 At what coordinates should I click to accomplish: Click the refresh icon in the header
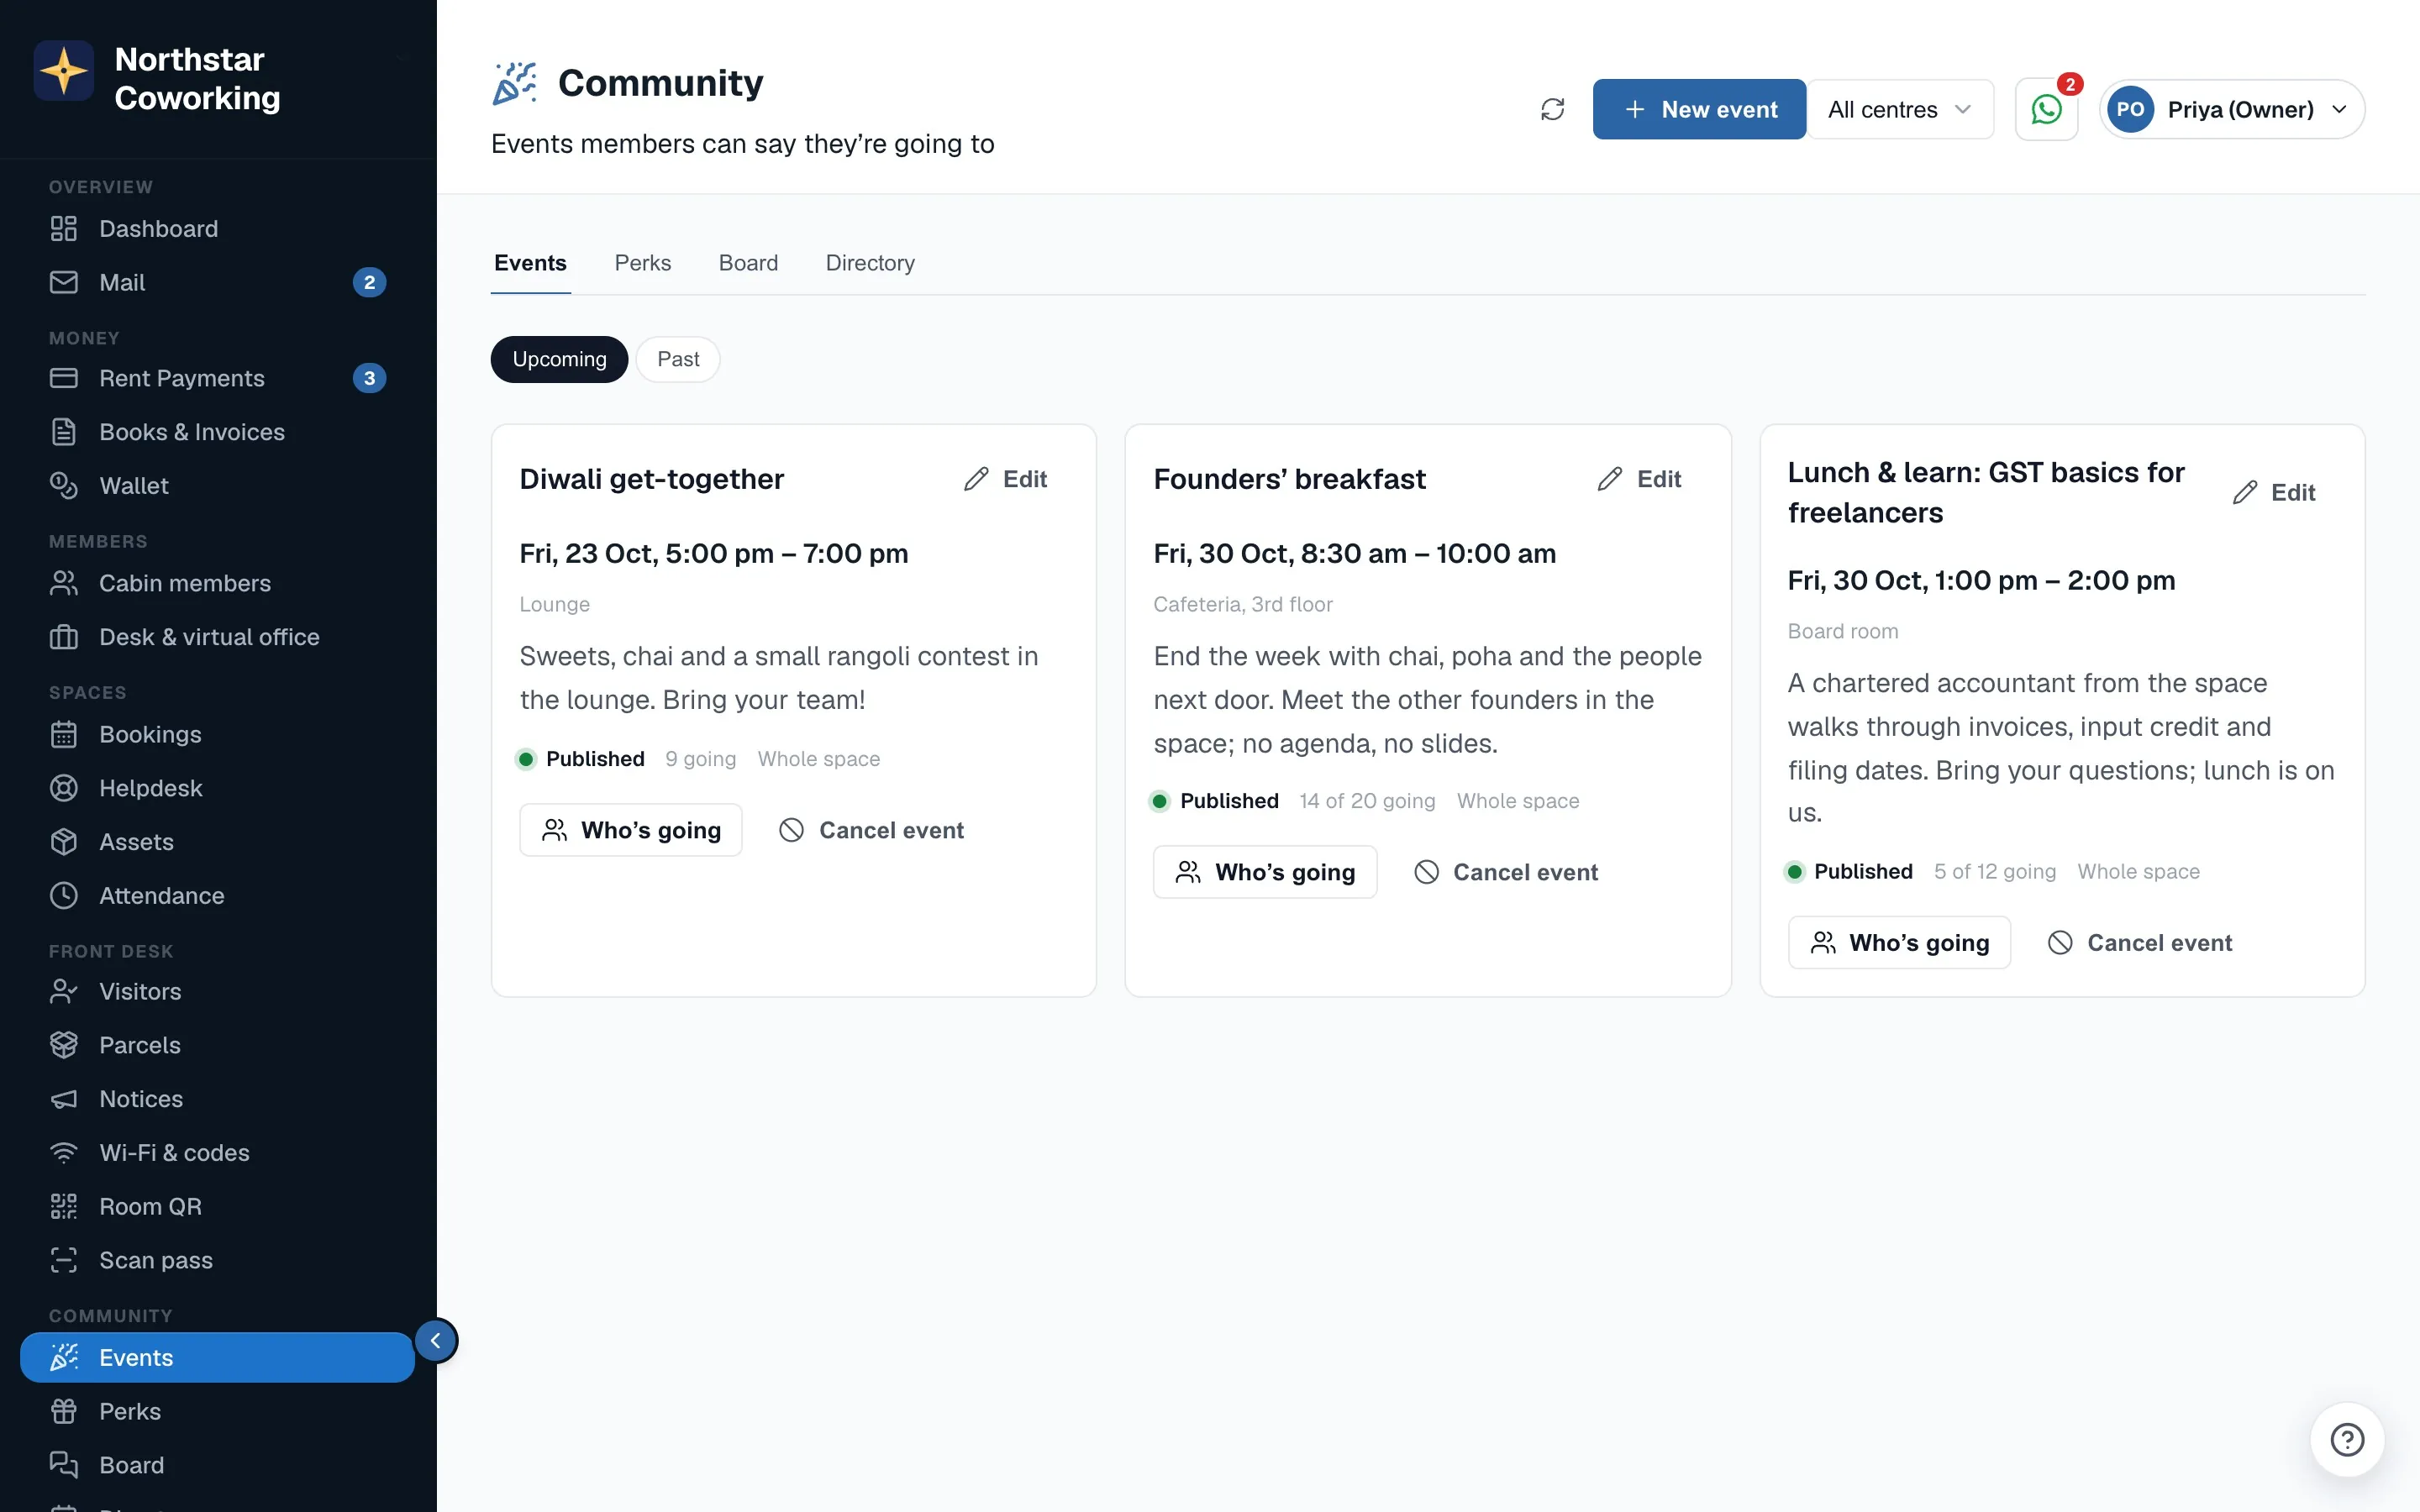1552,109
